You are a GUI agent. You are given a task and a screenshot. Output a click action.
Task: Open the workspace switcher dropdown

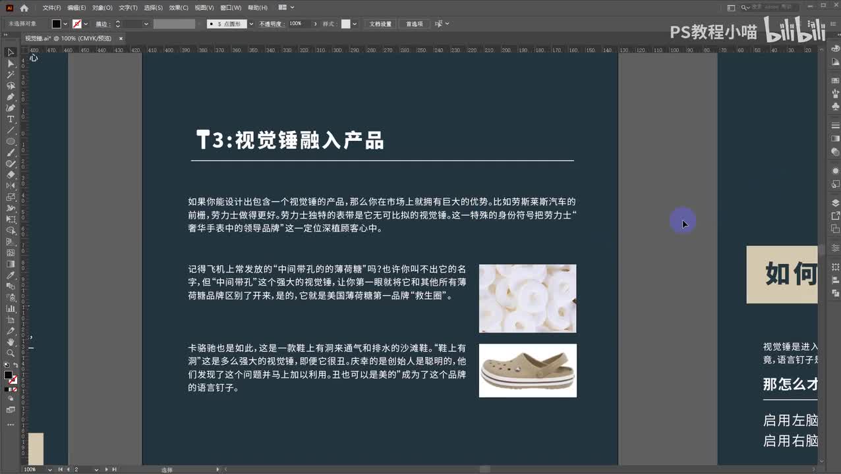(287, 8)
